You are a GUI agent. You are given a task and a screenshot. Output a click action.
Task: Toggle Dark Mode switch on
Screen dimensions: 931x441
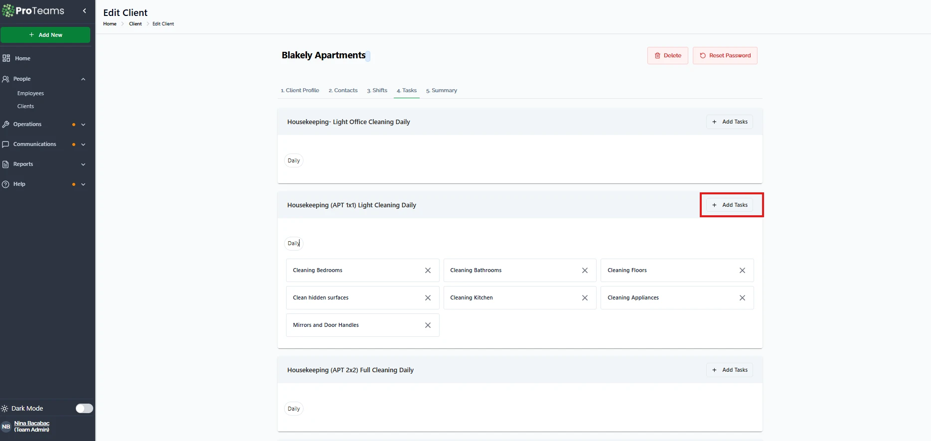click(x=84, y=409)
